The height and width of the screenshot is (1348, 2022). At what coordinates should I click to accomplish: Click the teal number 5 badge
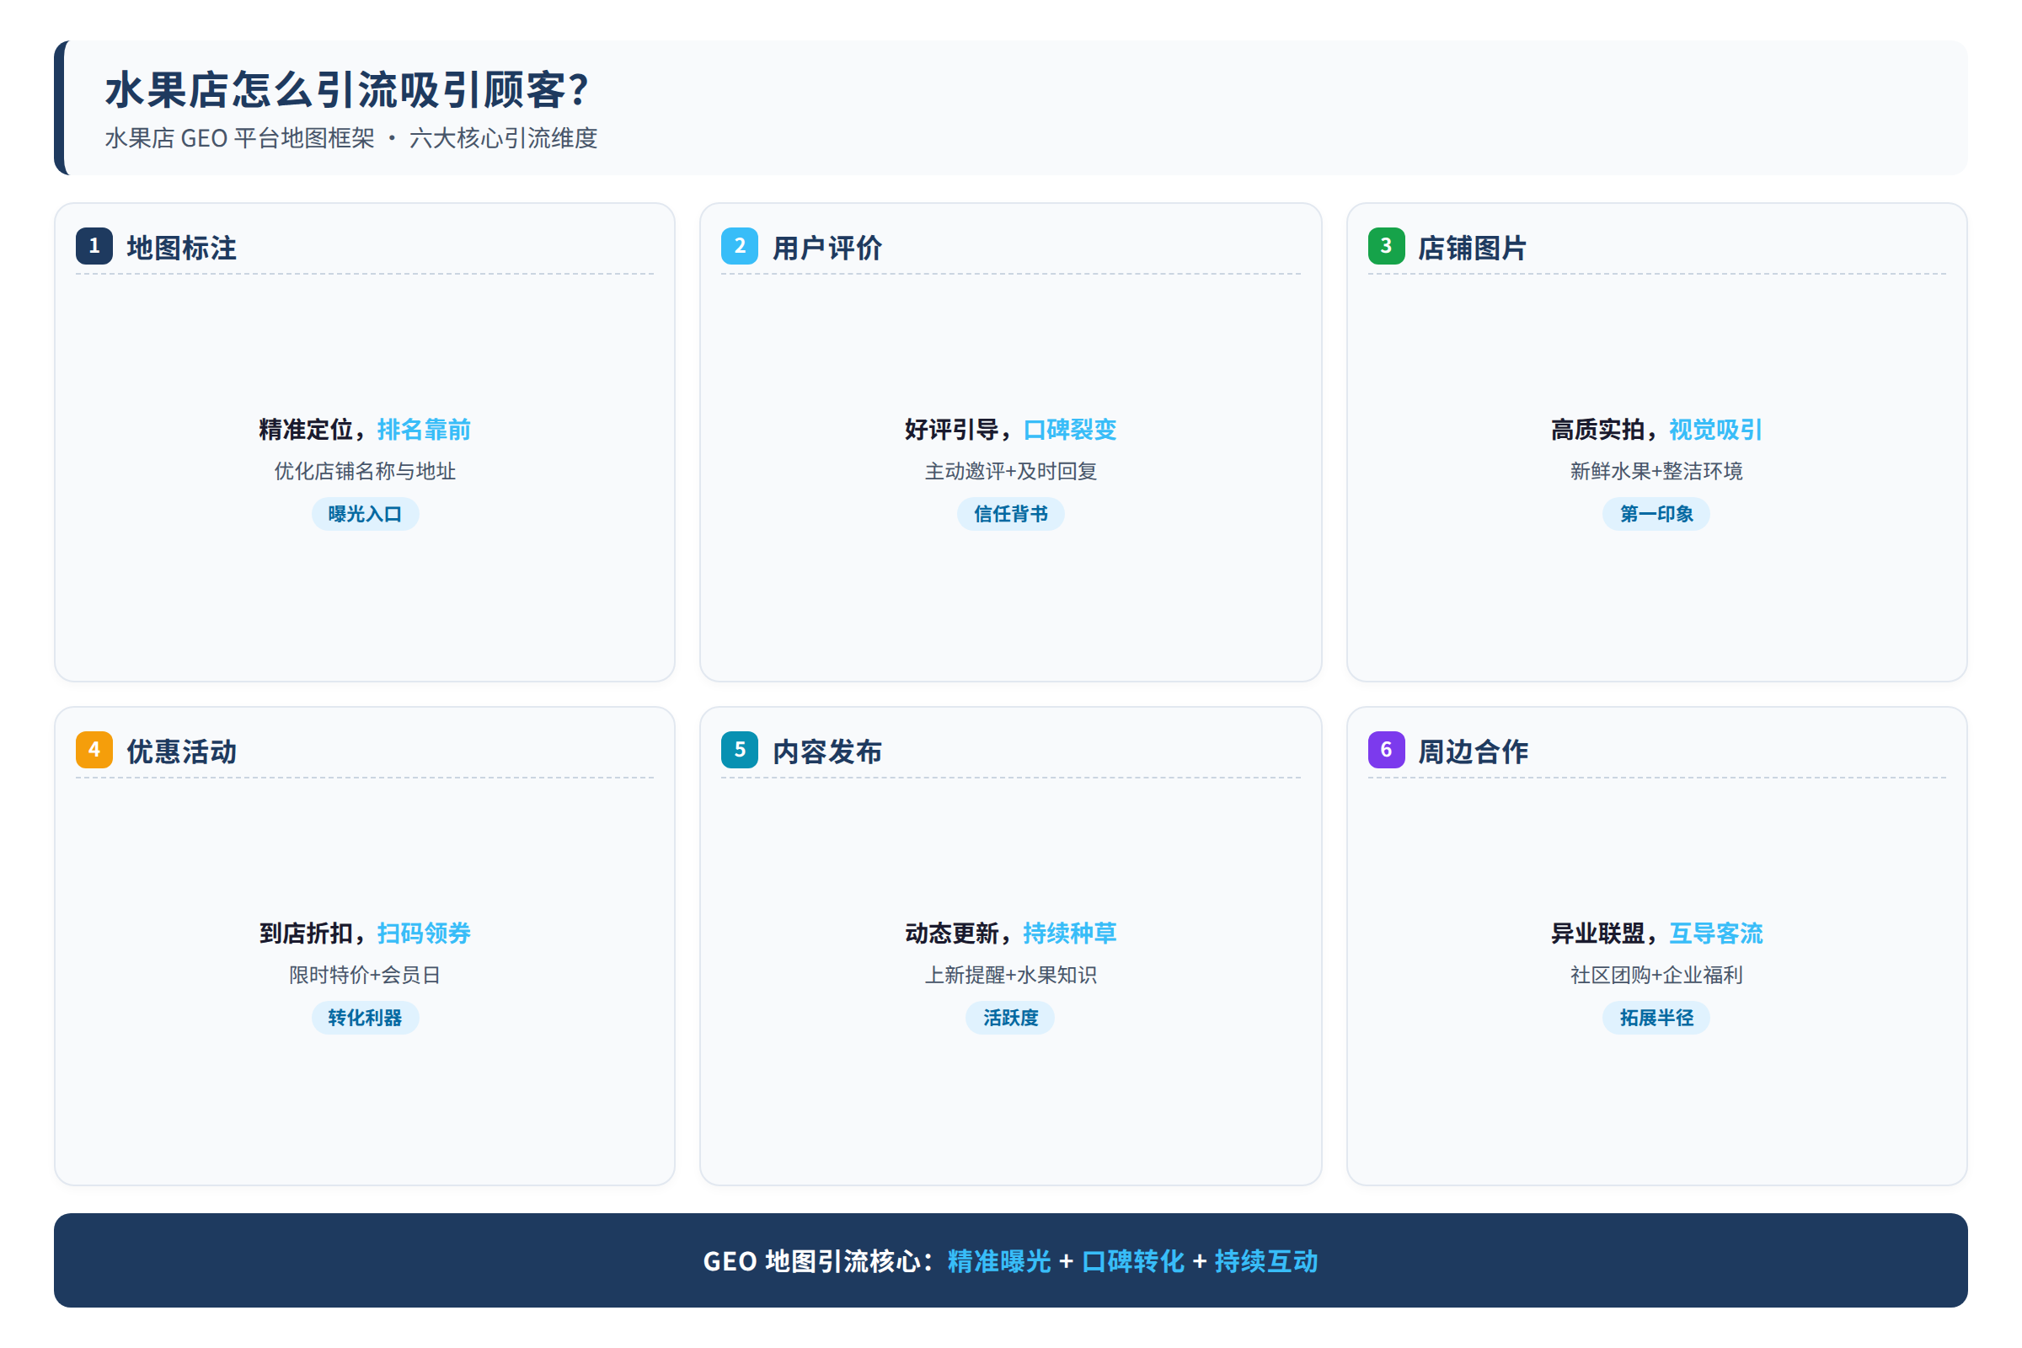[x=740, y=750]
